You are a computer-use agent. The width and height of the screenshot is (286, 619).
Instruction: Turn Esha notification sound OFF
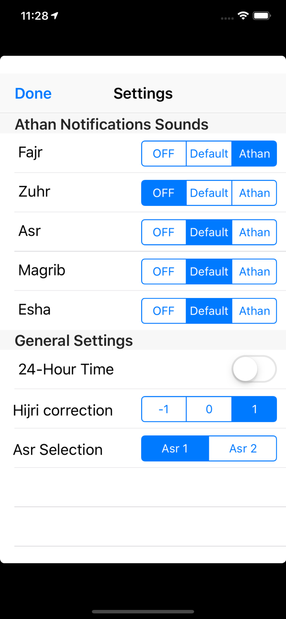(x=163, y=311)
